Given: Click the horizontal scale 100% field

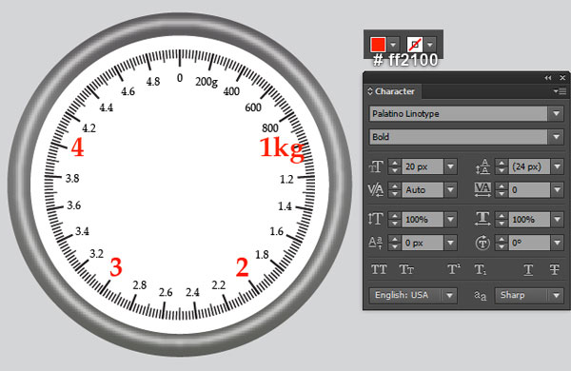Looking at the screenshot, I should (529, 220).
